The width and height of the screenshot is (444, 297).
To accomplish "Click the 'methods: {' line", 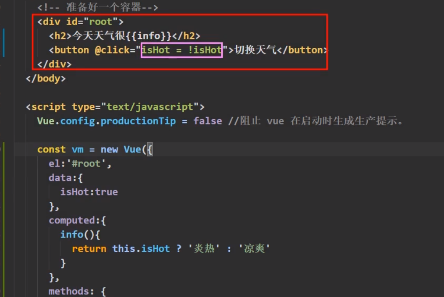I will click(77, 291).
